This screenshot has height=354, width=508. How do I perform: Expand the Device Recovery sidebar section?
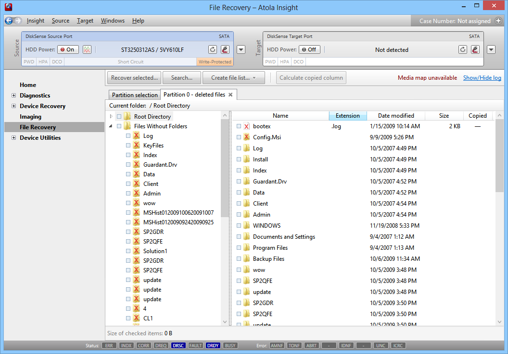click(x=13, y=106)
